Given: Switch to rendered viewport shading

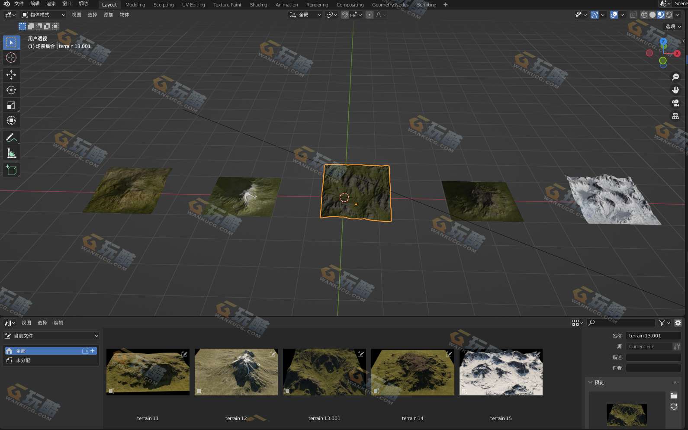Looking at the screenshot, I should tap(669, 15).
